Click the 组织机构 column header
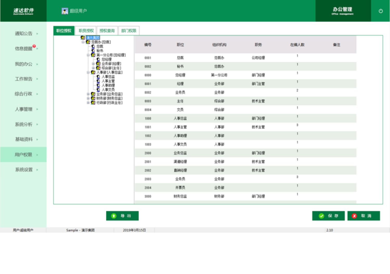The width and height of the screenshot is (390, 274). (219, 45)
